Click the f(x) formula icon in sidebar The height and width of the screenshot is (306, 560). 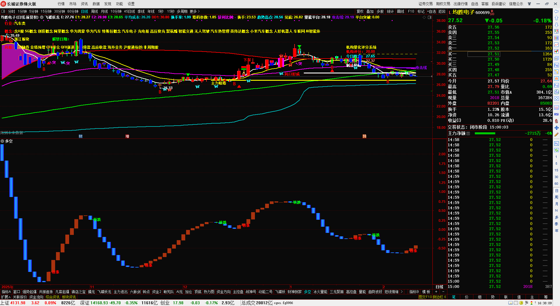click(x=556, y=92)
